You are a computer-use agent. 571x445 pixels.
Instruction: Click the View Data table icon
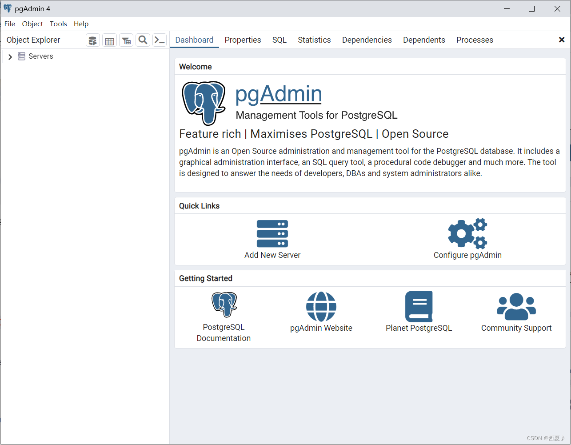[x=109, y=40]
